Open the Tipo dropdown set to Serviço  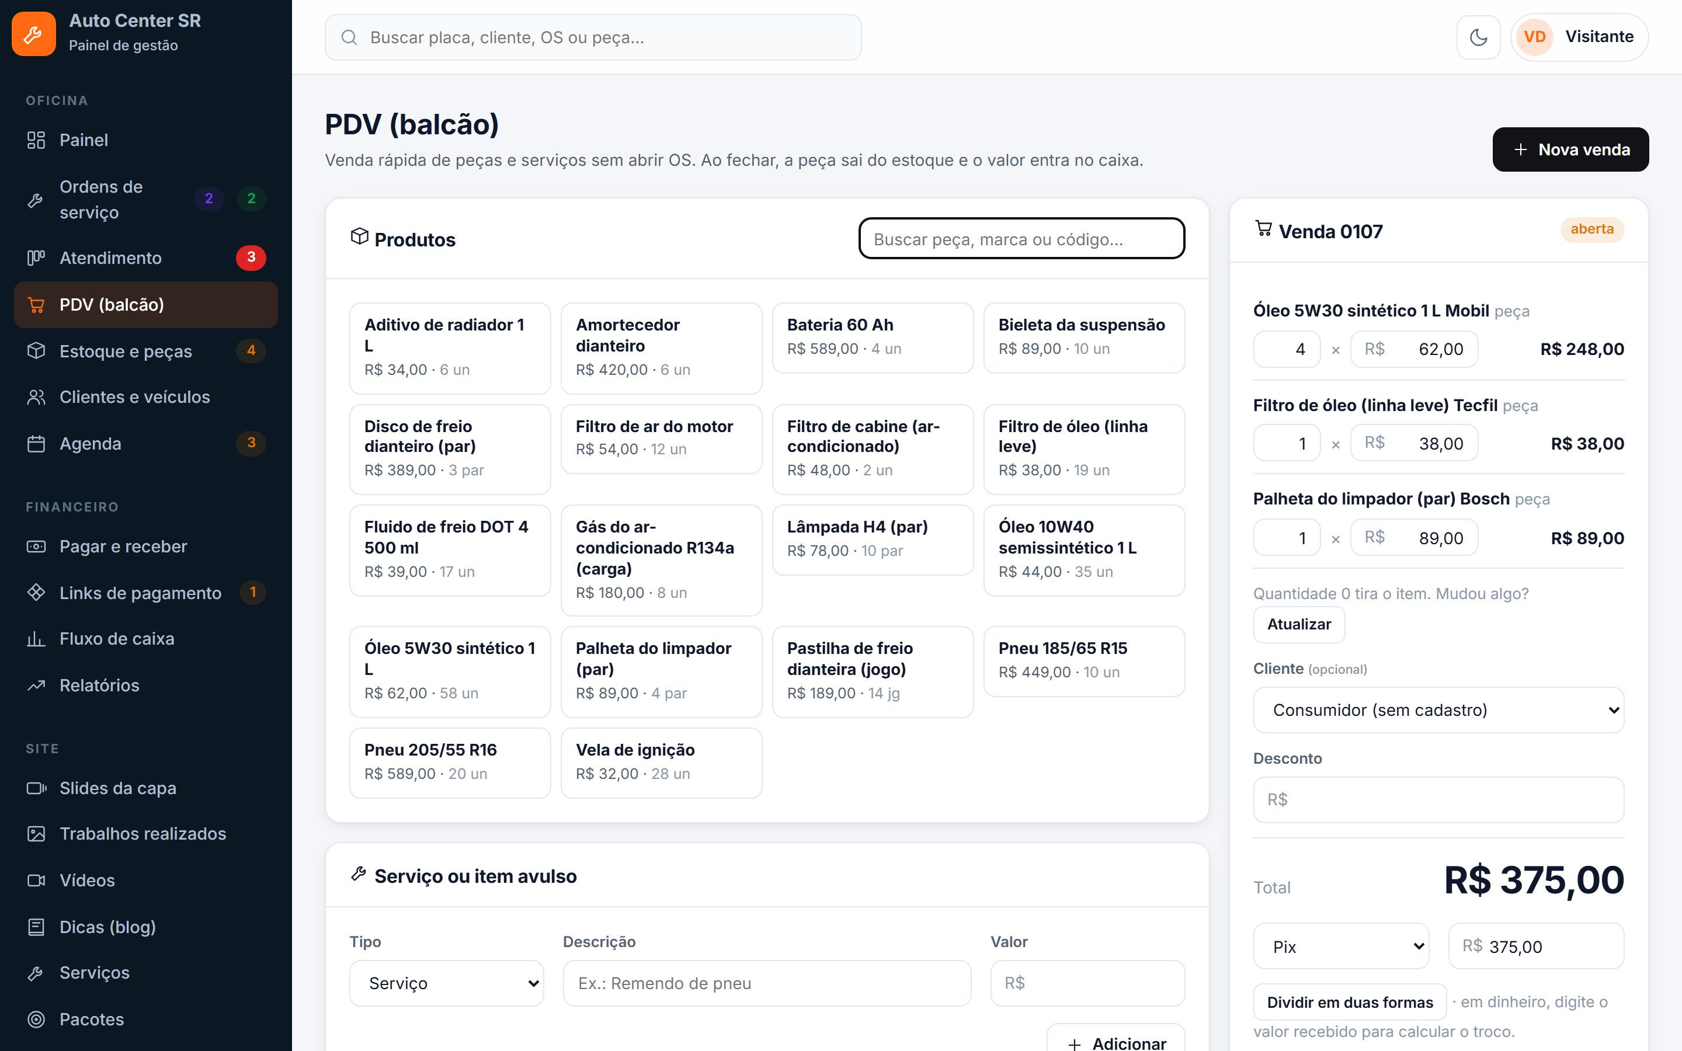[446, 983]
